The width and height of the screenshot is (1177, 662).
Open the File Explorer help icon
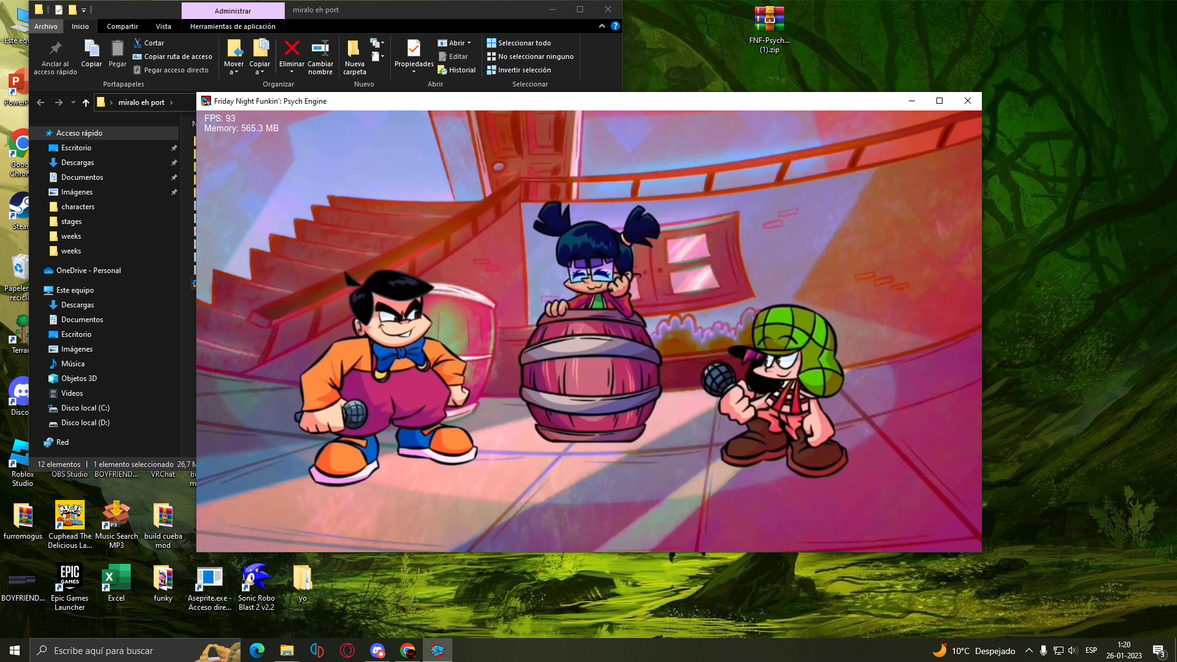point(615,26)
